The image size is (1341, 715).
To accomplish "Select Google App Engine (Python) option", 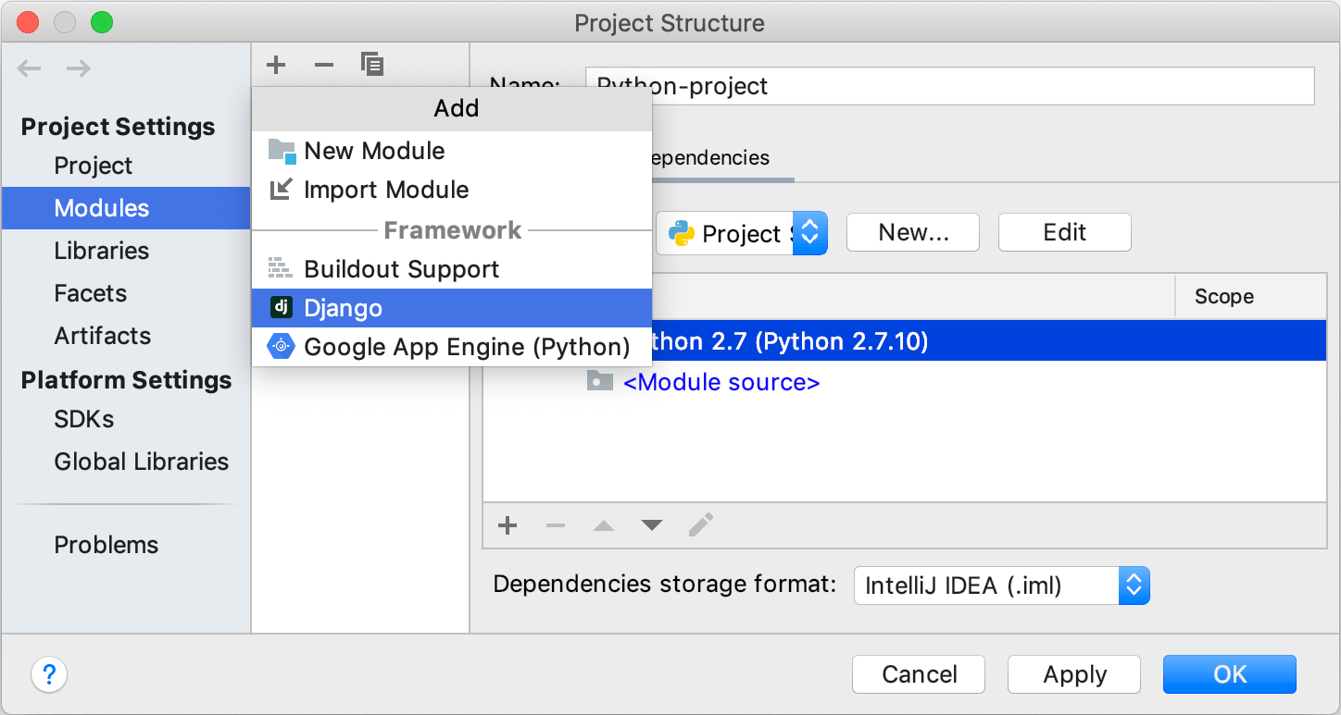I will 468,347.
